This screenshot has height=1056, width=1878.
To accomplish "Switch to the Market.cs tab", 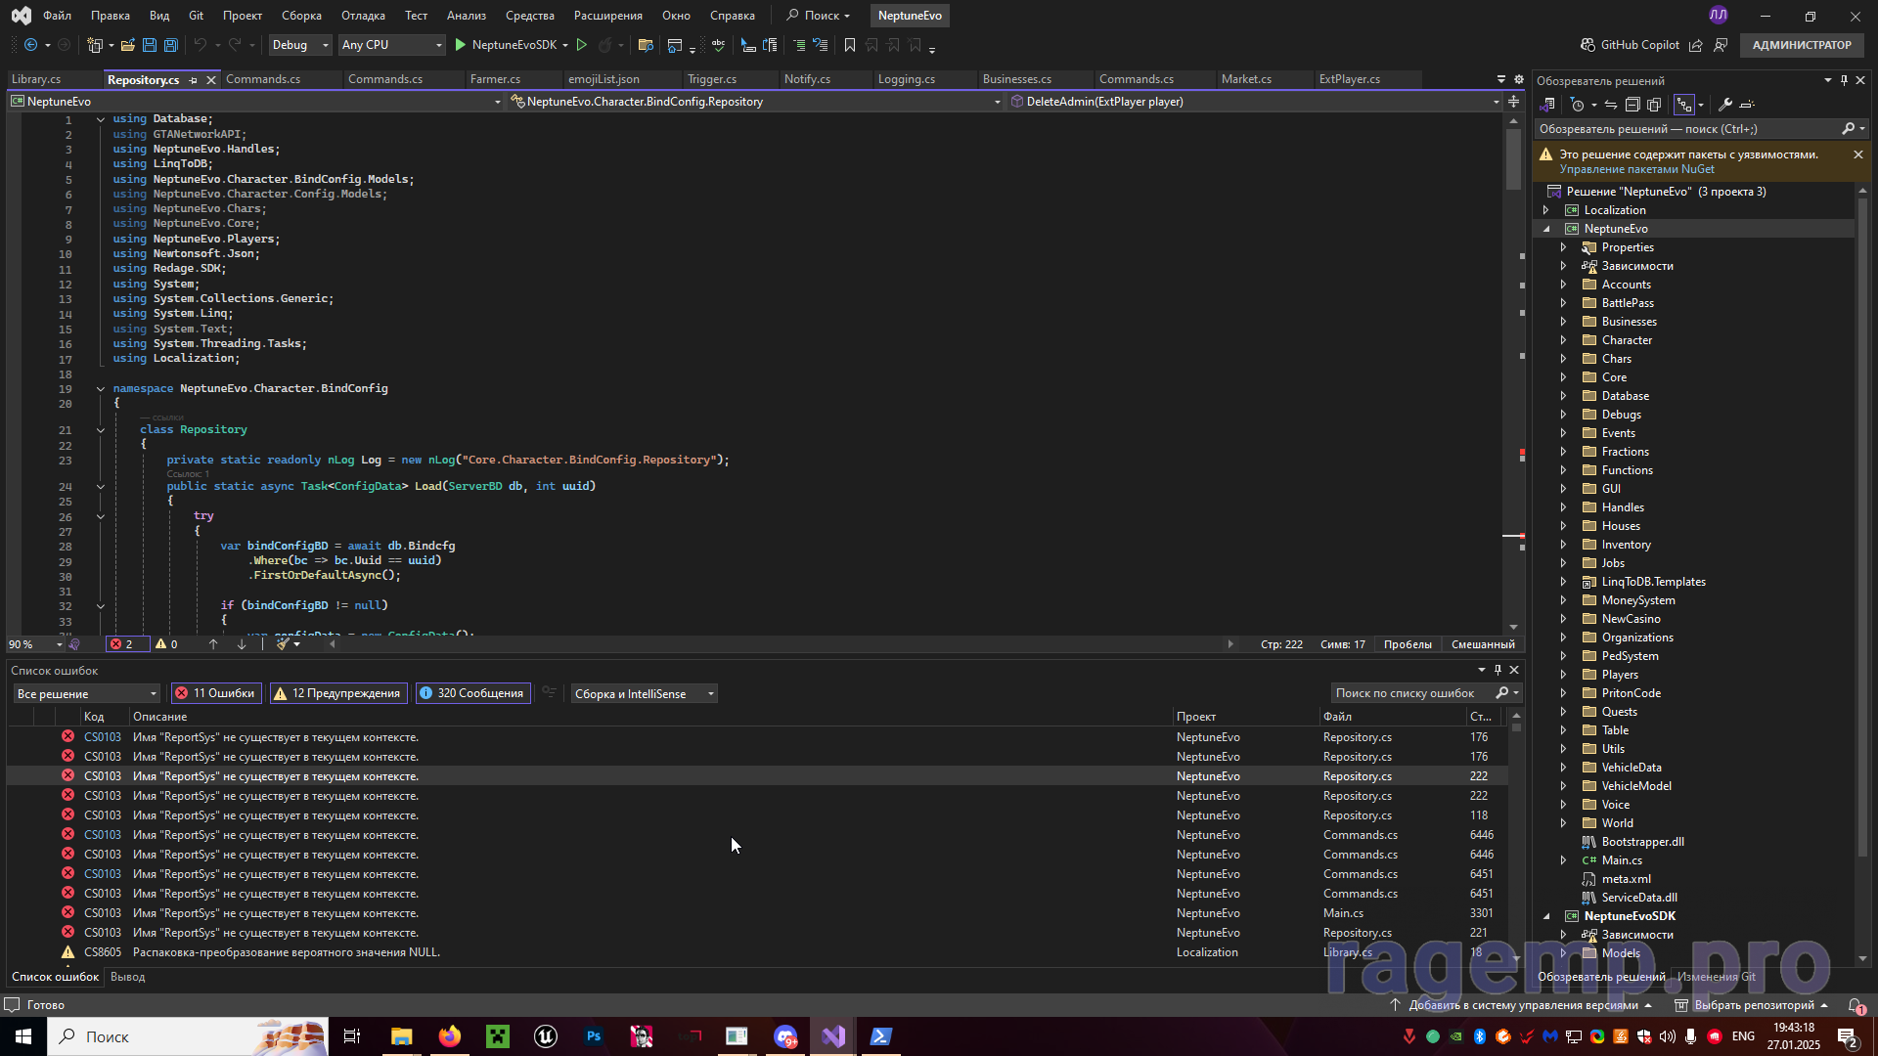I will [x=1245, y=79].
